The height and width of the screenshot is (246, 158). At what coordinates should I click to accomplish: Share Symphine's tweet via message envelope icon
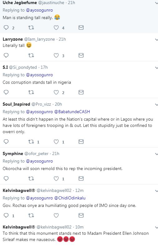[81, 178]
